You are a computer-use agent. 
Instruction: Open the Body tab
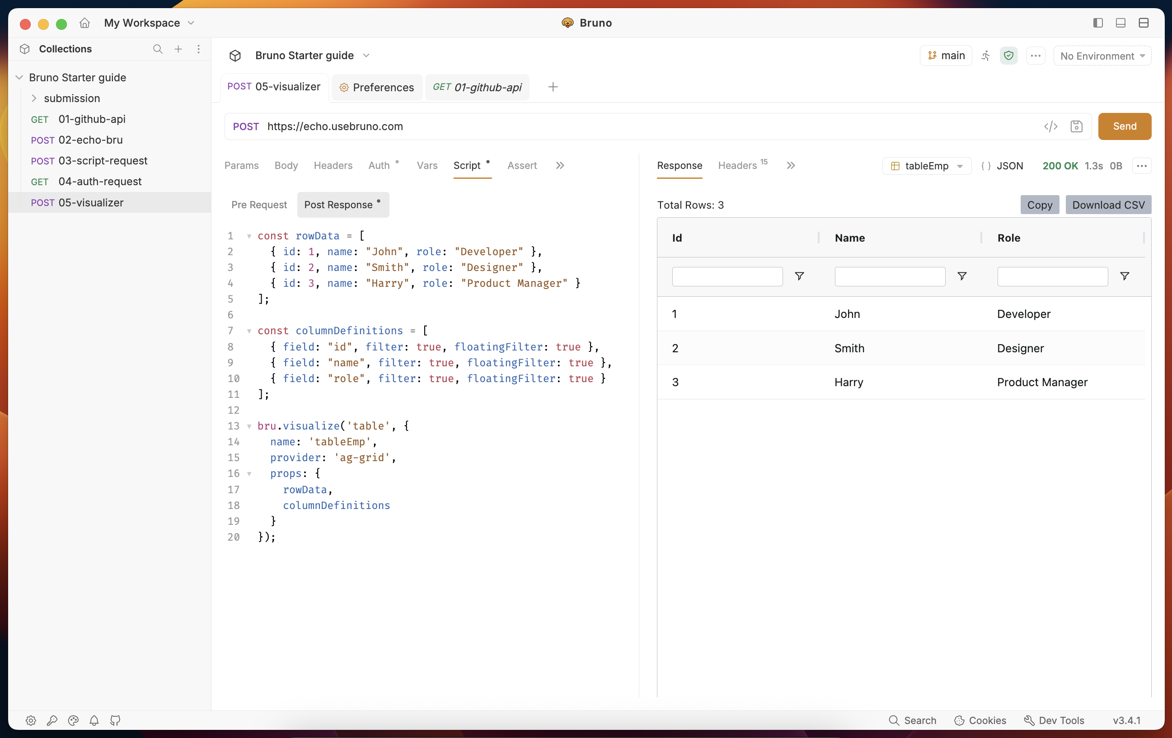[286, 166]
